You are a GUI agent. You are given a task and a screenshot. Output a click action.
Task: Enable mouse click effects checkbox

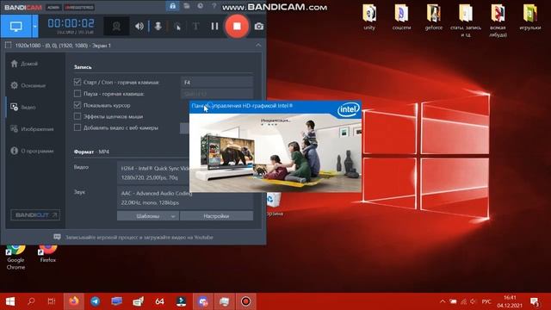pyautogui.click(x=77, y=116)
